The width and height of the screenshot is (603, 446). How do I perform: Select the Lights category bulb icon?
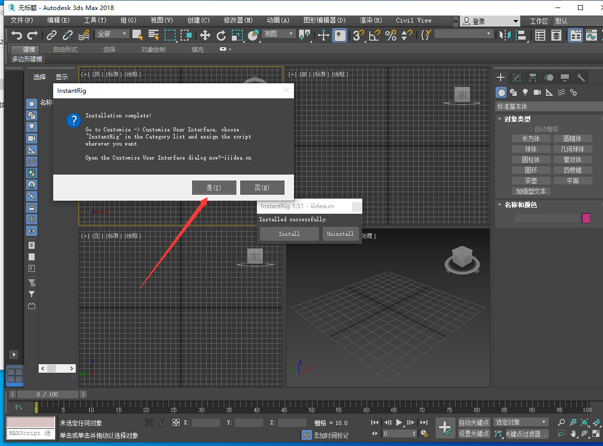(x=525, y=92)
